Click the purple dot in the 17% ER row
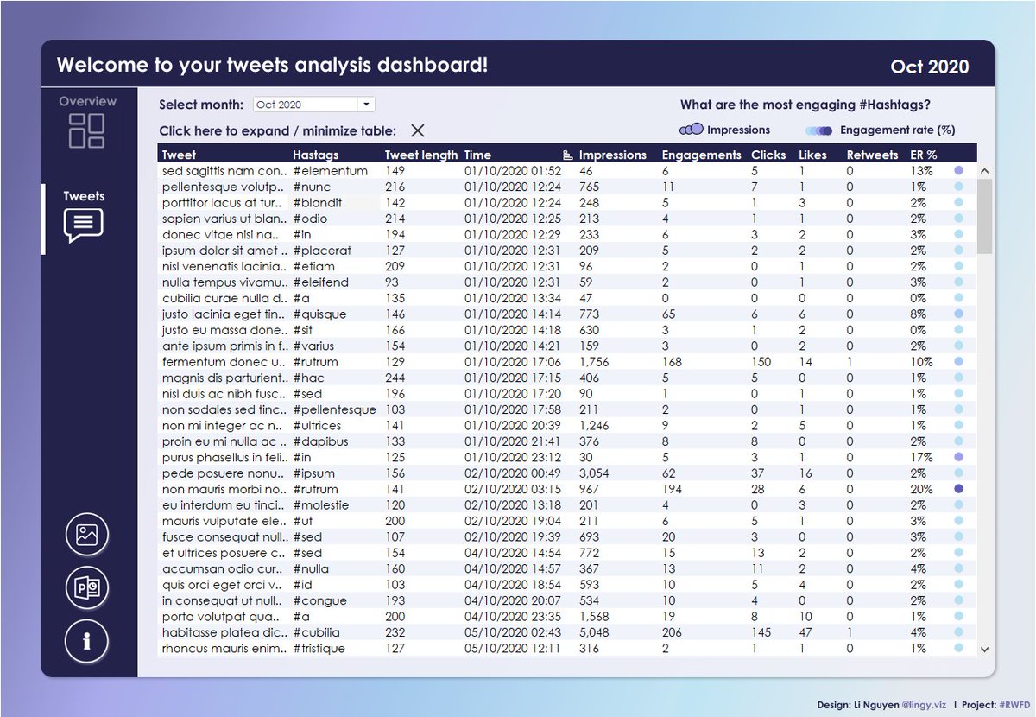Viewport: 1036px width, 717px height. [x=959, y=457]
